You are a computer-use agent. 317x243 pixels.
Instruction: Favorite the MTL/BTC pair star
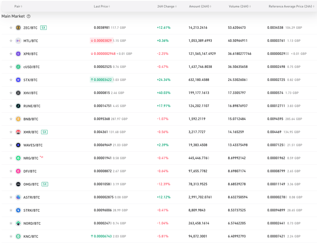tap(11, 41)
